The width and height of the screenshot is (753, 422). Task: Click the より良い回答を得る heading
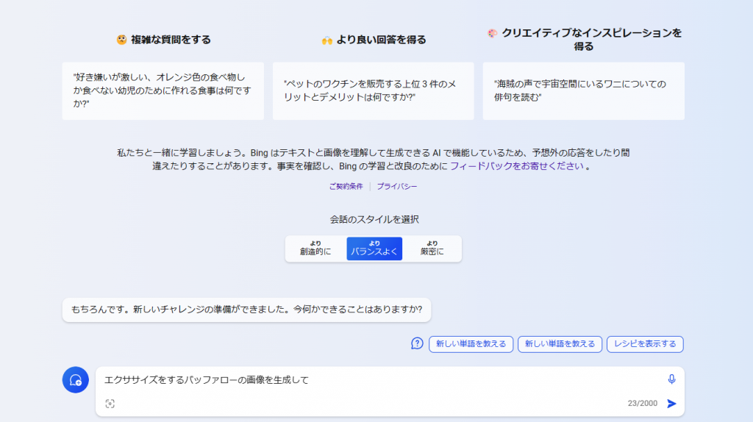[x=374, y=40]
